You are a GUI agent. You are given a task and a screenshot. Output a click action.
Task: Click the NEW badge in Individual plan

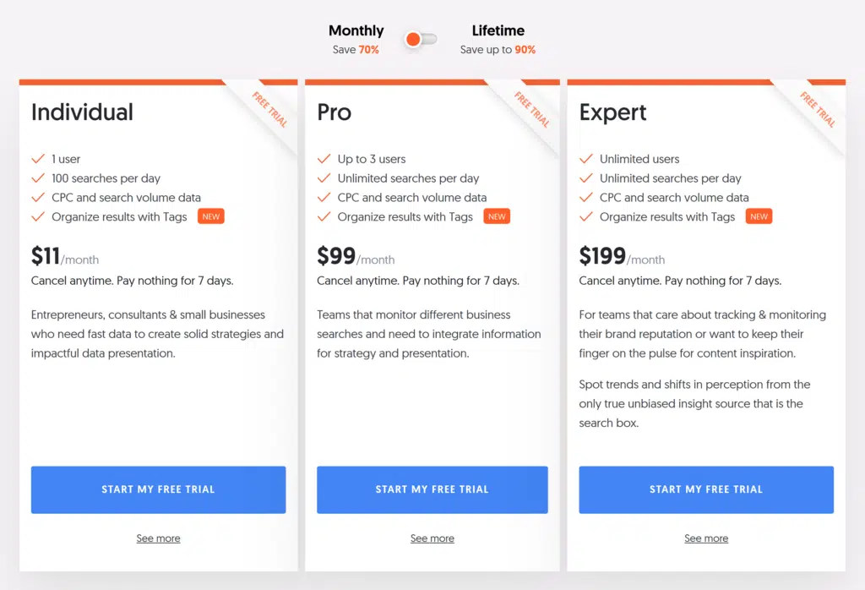[210, 217]
